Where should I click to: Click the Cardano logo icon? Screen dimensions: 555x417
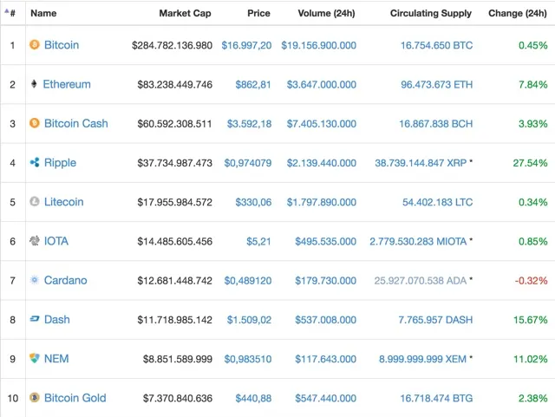pyautogui.click(x=35, y=280)
